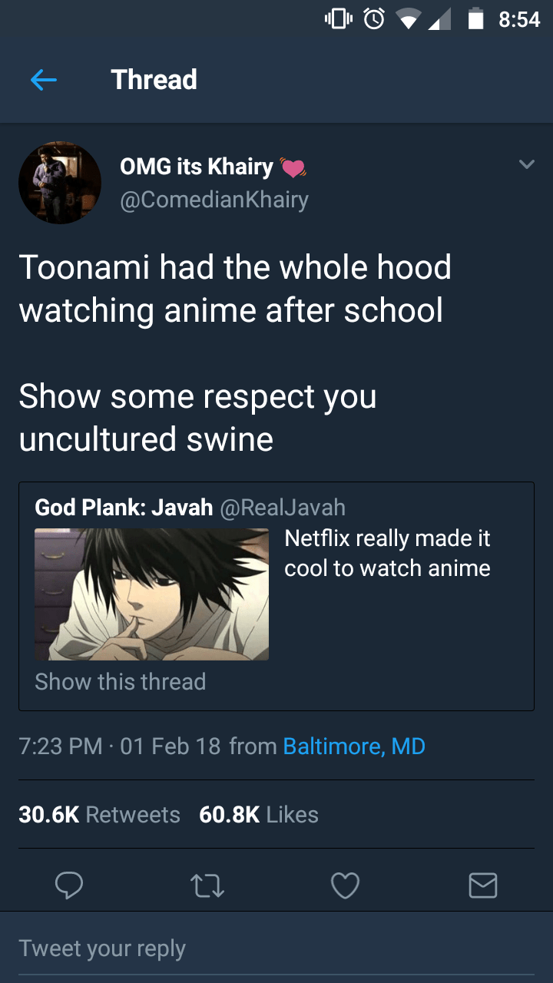Tap the Wi-Fi status icon
This screenshot has width=553, height=983.
(413, 20)
